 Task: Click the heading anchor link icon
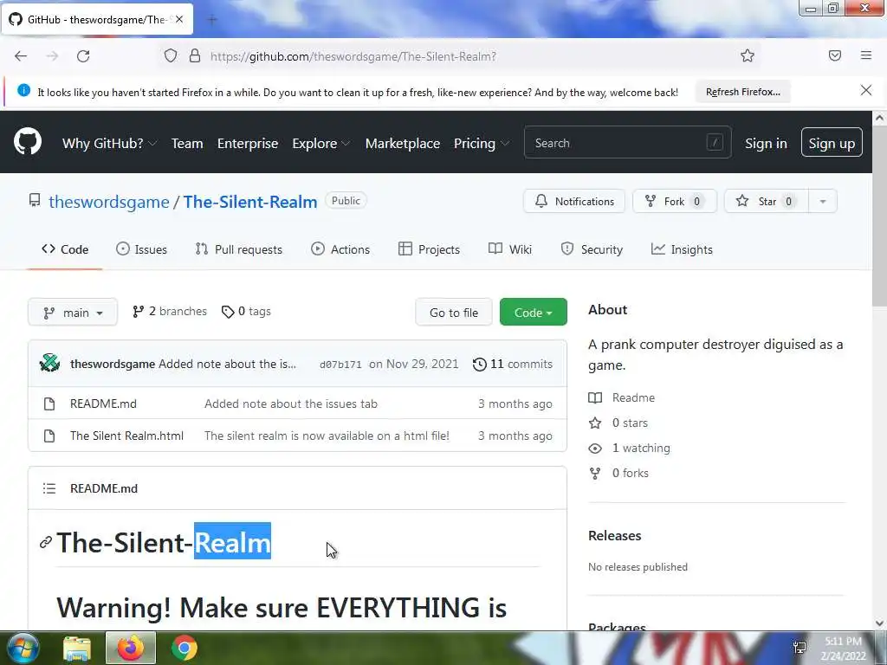pyautogui.click(x=46, y=543)
